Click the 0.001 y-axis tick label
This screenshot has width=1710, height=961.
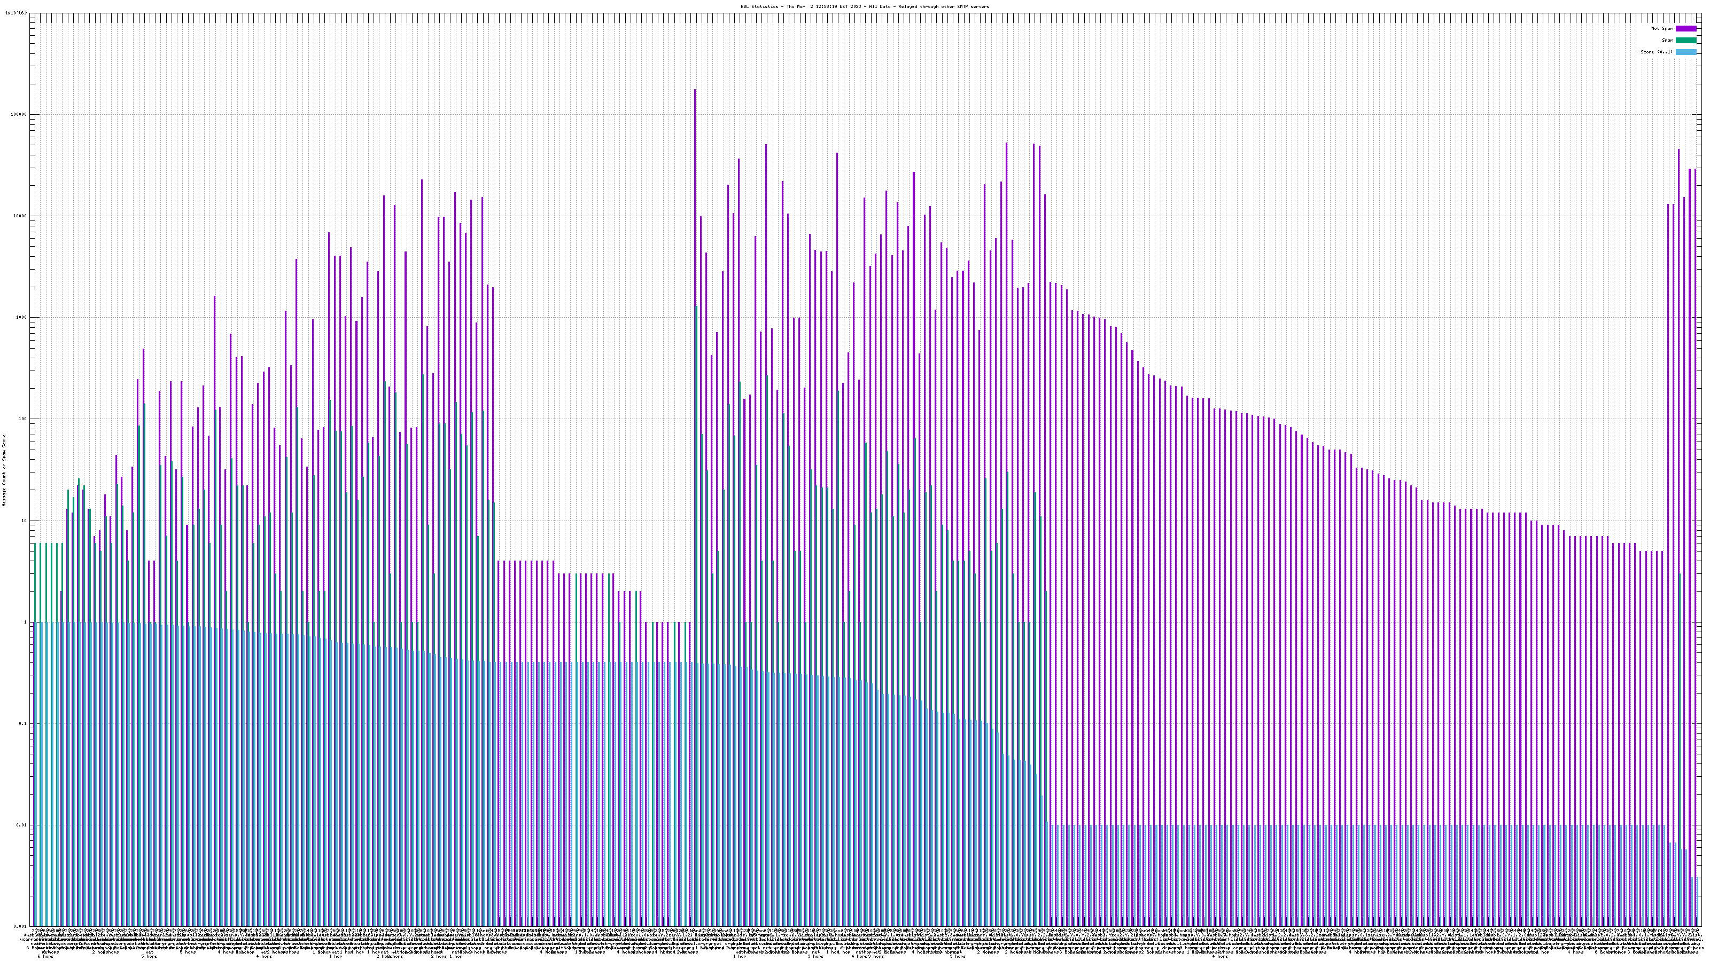click(x=20, y=926)
